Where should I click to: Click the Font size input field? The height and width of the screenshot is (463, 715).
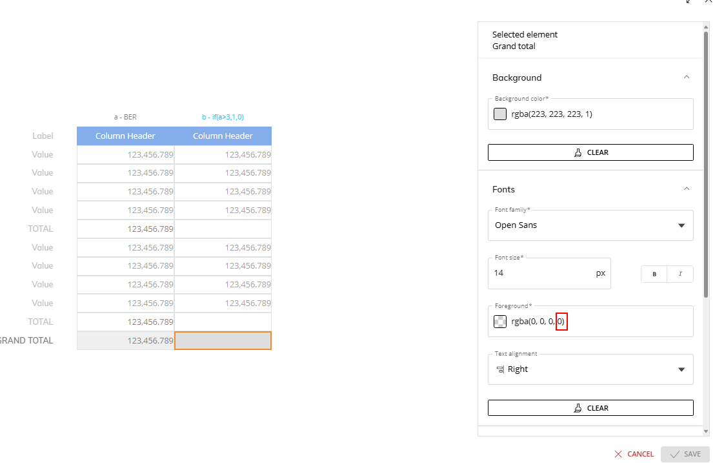point(549,273)
